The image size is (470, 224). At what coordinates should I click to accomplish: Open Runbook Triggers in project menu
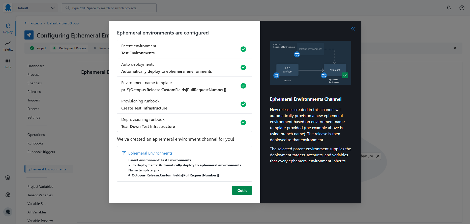41,152
